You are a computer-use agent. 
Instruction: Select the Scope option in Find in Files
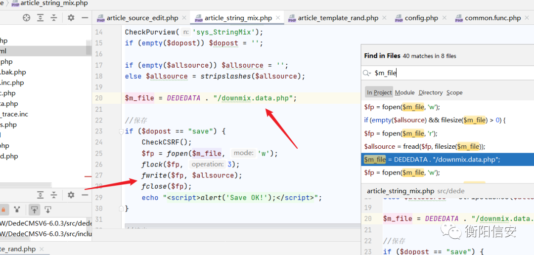point(454,92)
